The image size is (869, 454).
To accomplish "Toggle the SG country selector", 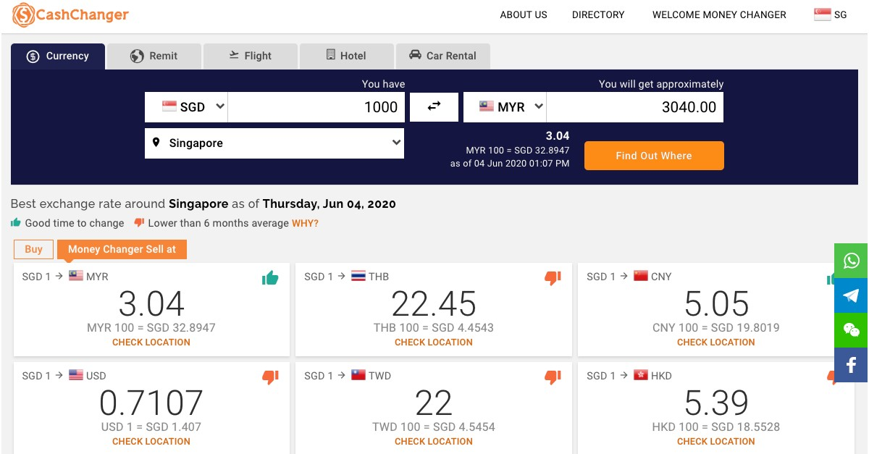I will [830, 14].
